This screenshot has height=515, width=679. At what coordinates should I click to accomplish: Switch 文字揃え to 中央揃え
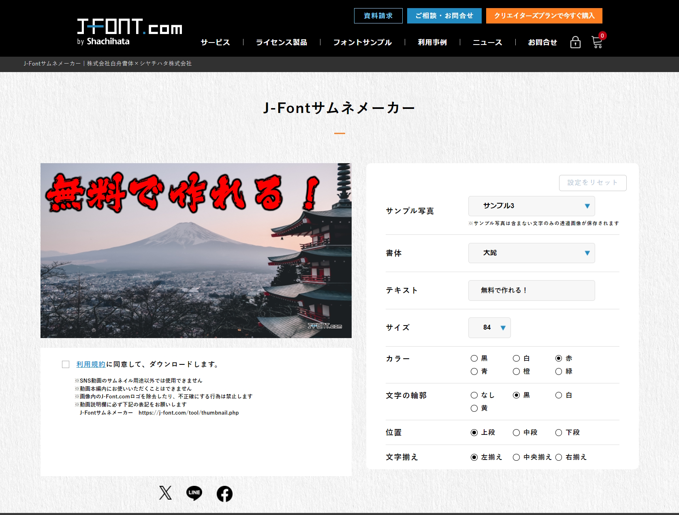516,457
